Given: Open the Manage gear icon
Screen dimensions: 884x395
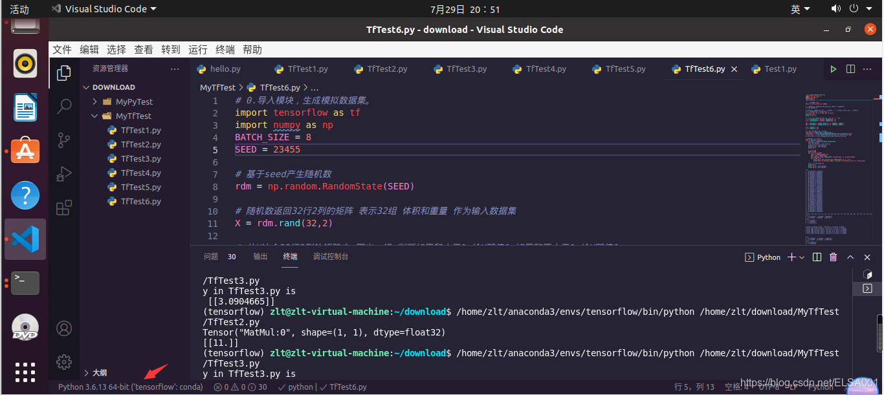Looking at the screenshot, I should pyautogui.click(x=64, y=361).
